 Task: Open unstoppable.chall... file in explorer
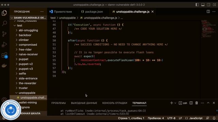pos(29,98)
